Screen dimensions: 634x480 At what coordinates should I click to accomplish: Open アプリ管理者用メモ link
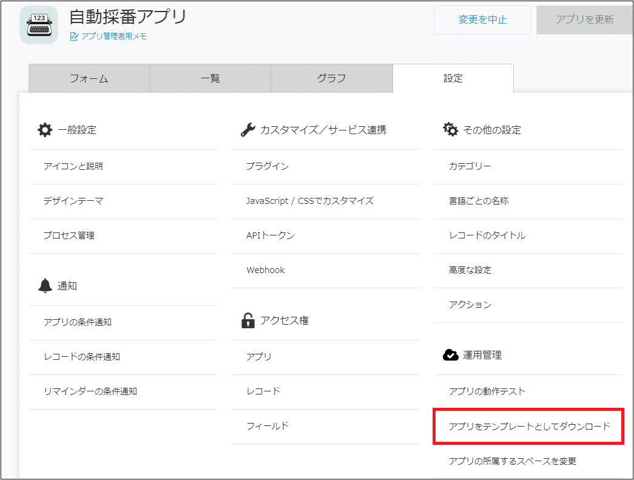click(x=114, y=36)
